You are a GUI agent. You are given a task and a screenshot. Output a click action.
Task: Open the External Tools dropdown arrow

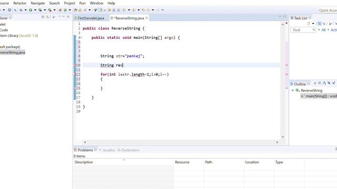[x=55, y=10]
